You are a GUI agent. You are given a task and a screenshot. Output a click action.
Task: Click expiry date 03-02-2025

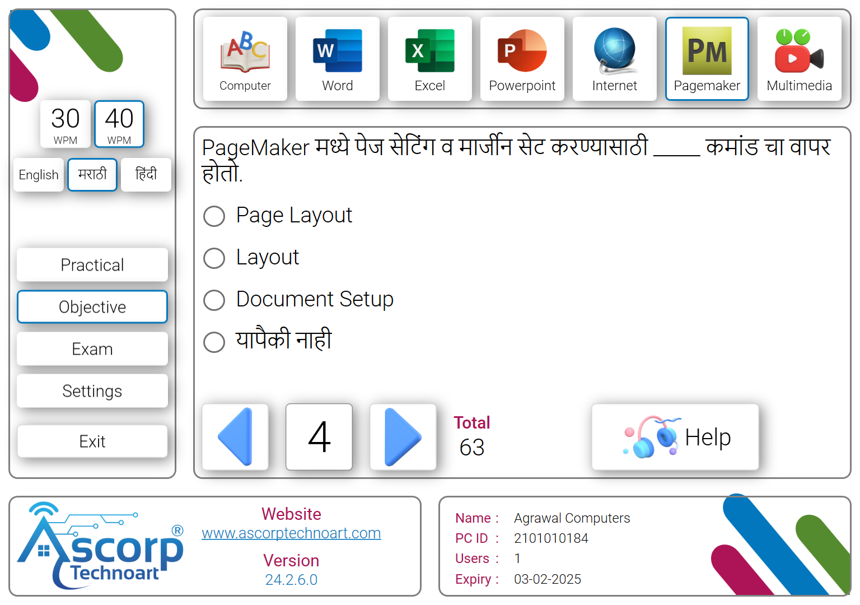tap(548, 579)
